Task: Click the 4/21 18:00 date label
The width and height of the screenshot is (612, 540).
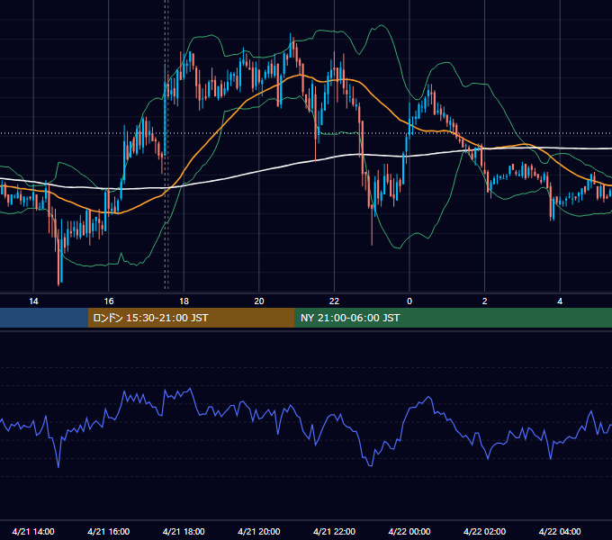Action: pos(184,531)
